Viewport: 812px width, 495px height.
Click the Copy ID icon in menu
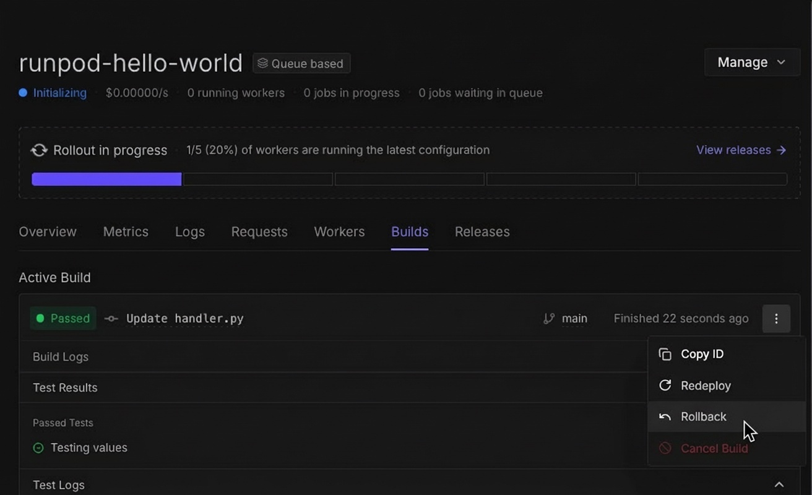point(665,354)
